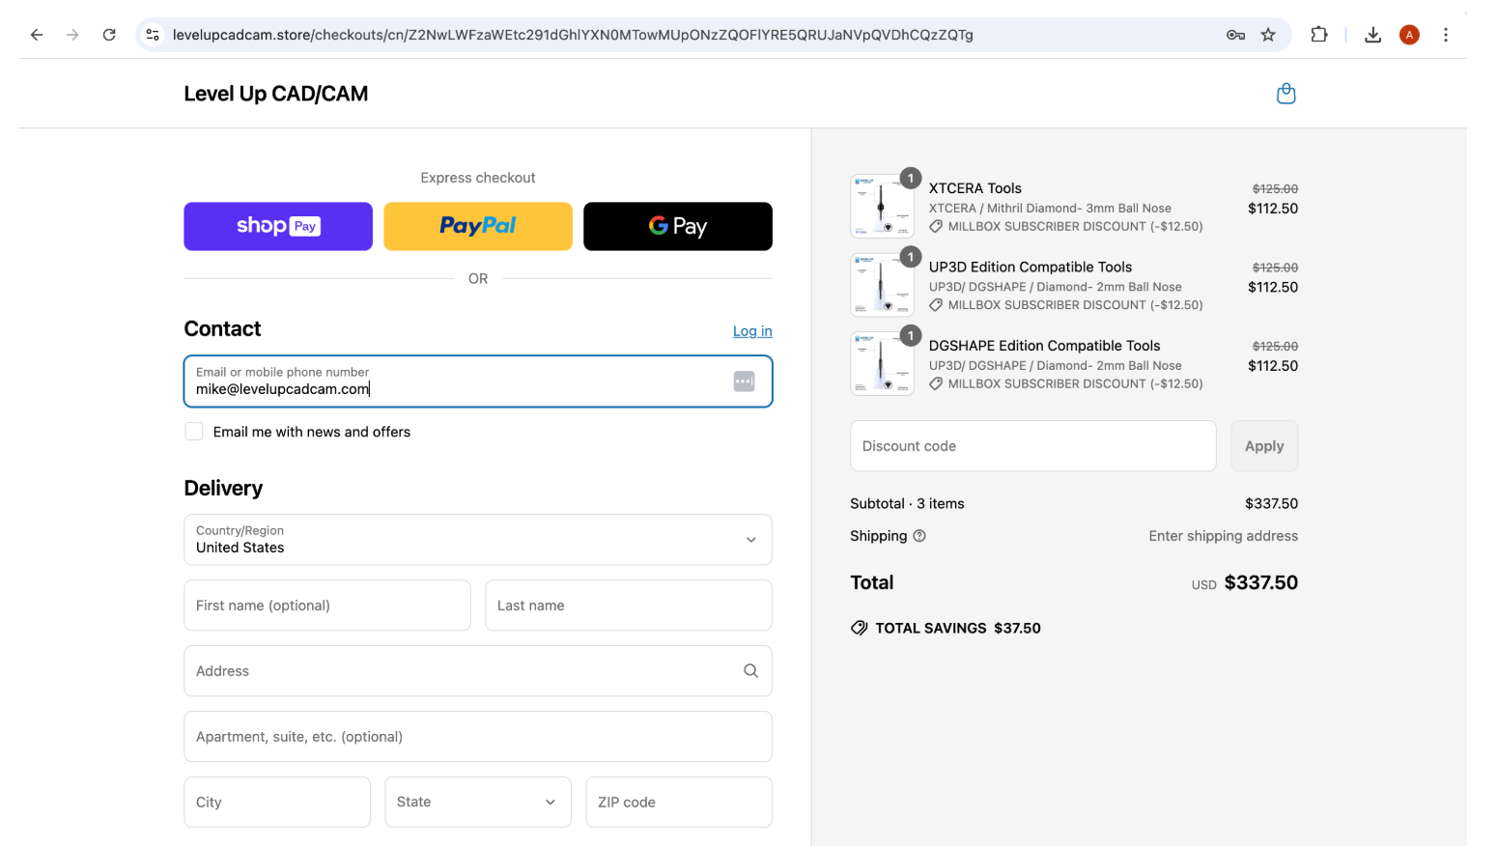This screenshot has width=1497, height=846.
Task: Click the Last name field
Action: (x=629, y=606)
